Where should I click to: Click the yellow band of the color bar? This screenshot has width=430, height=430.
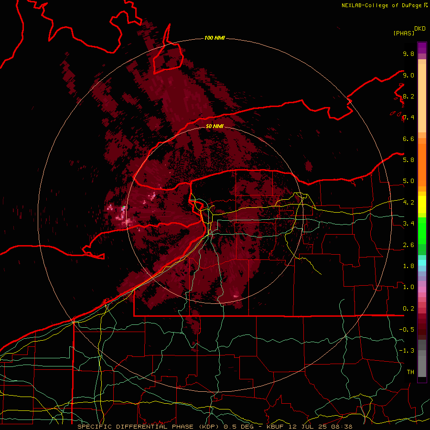422,204
